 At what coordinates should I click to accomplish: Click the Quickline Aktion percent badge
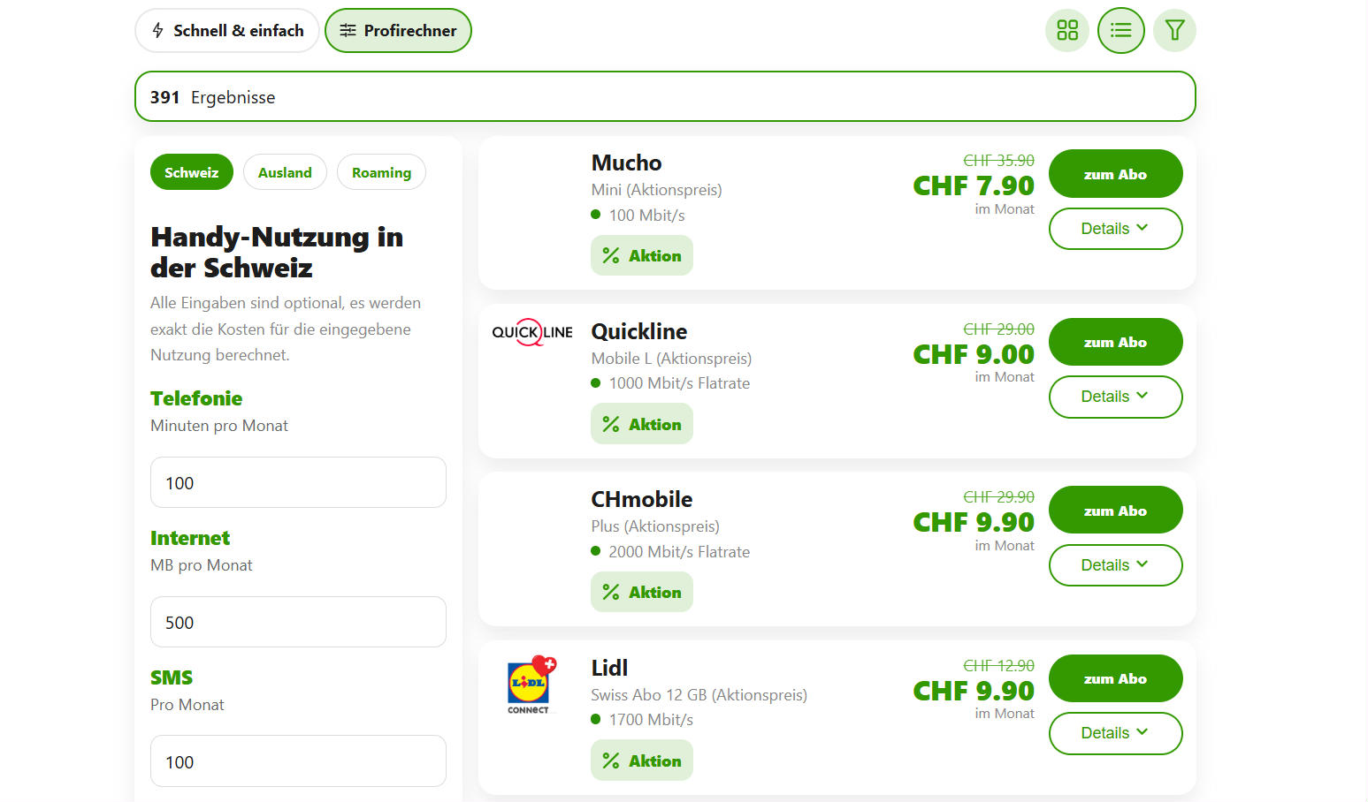642,424
